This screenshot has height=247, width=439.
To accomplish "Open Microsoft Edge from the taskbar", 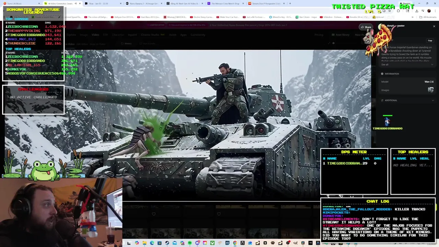I will point(152,243).
